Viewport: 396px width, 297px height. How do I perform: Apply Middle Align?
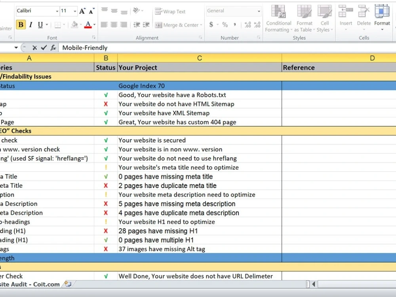pos(114,11)
